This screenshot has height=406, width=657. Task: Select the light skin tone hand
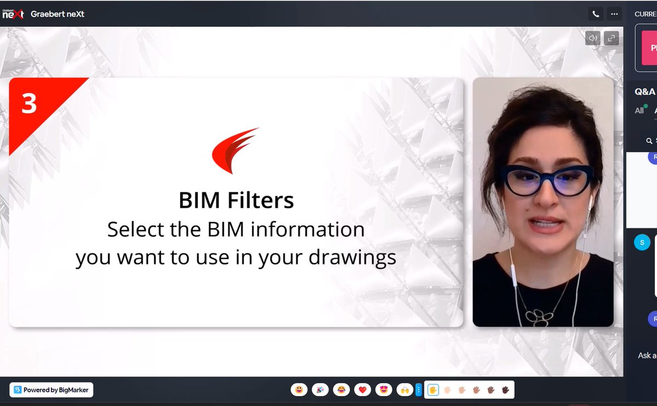447,390
